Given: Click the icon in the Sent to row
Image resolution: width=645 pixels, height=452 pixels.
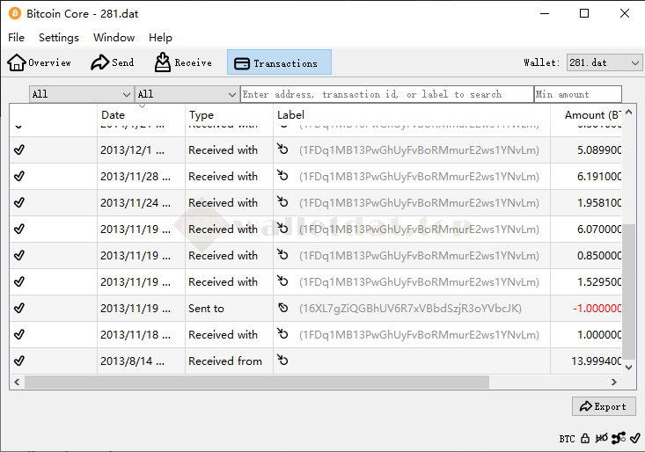Looking at the screenshot, I should 282,309.
